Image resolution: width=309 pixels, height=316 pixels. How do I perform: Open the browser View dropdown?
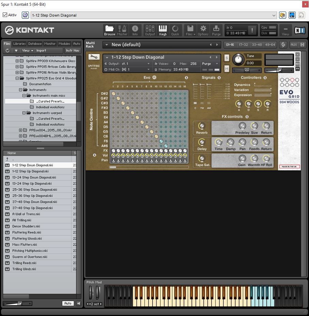click(28, 51)
